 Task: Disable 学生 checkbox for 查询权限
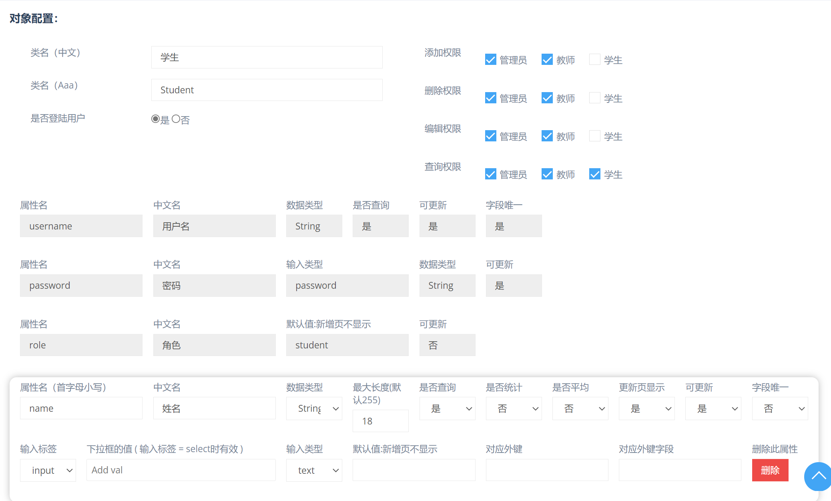(594, 174)
